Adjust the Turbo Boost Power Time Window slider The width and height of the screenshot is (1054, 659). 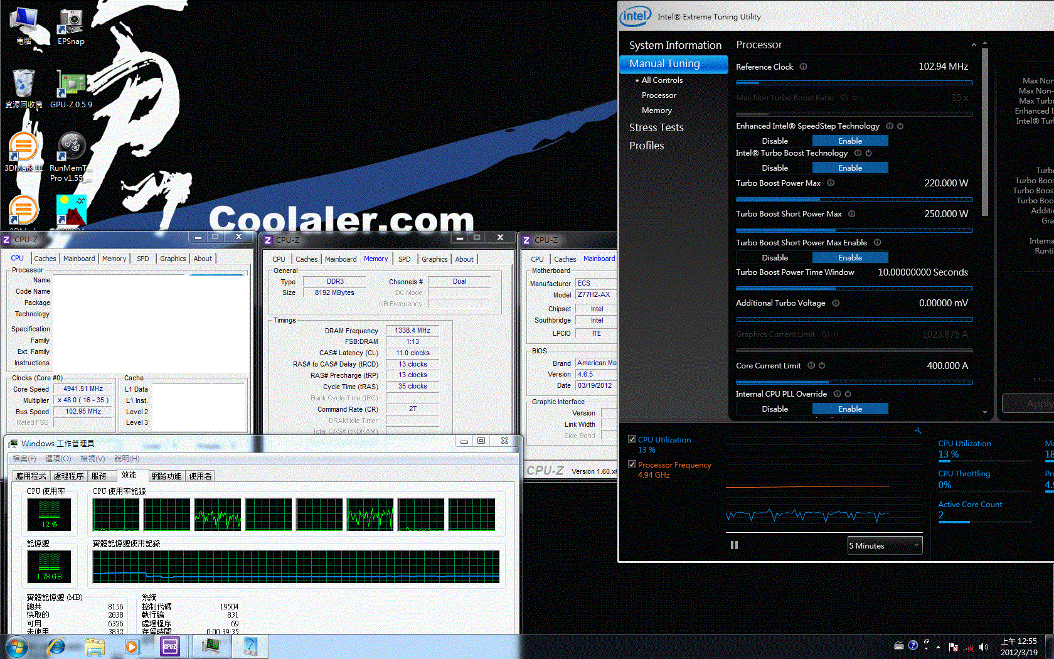tap(854, 289)
